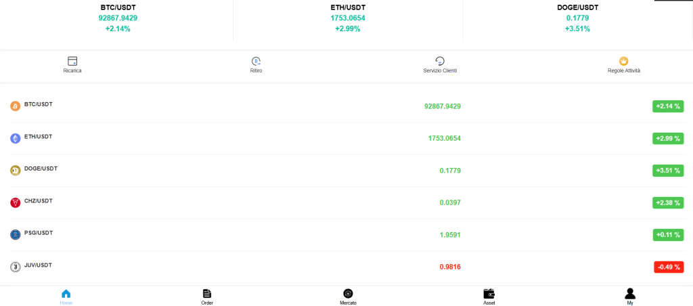Select the Ritiro label
Image resolution: width=693 pixels, height=306 pixels.
256,71
